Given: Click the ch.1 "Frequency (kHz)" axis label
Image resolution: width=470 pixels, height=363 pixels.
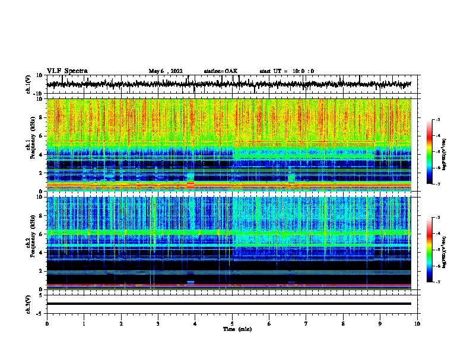Looking at the screenshot, I should click(x=33, y=138).
